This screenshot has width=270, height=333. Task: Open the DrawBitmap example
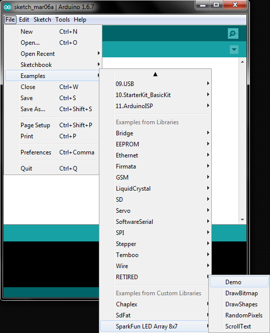coord(239,293)
